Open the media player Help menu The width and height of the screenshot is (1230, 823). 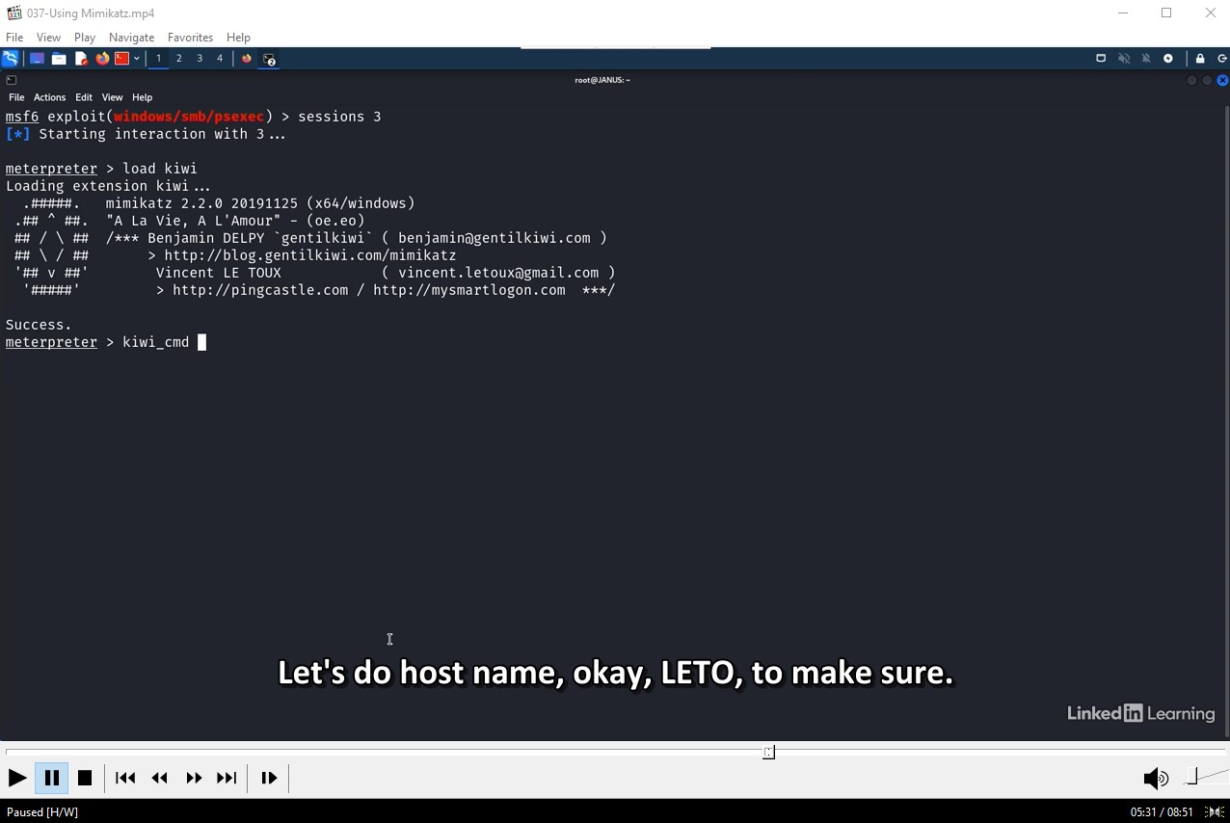point(238,38)
